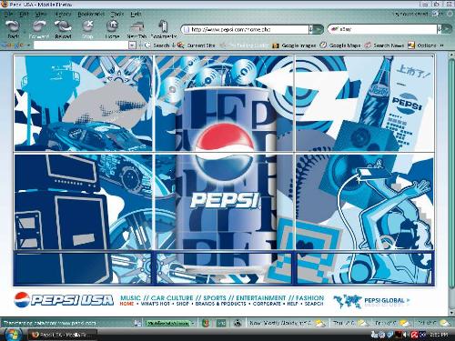Screen dimensions: 455x341
Task: Open the Tools menu
Action: (x=117, y=14)
